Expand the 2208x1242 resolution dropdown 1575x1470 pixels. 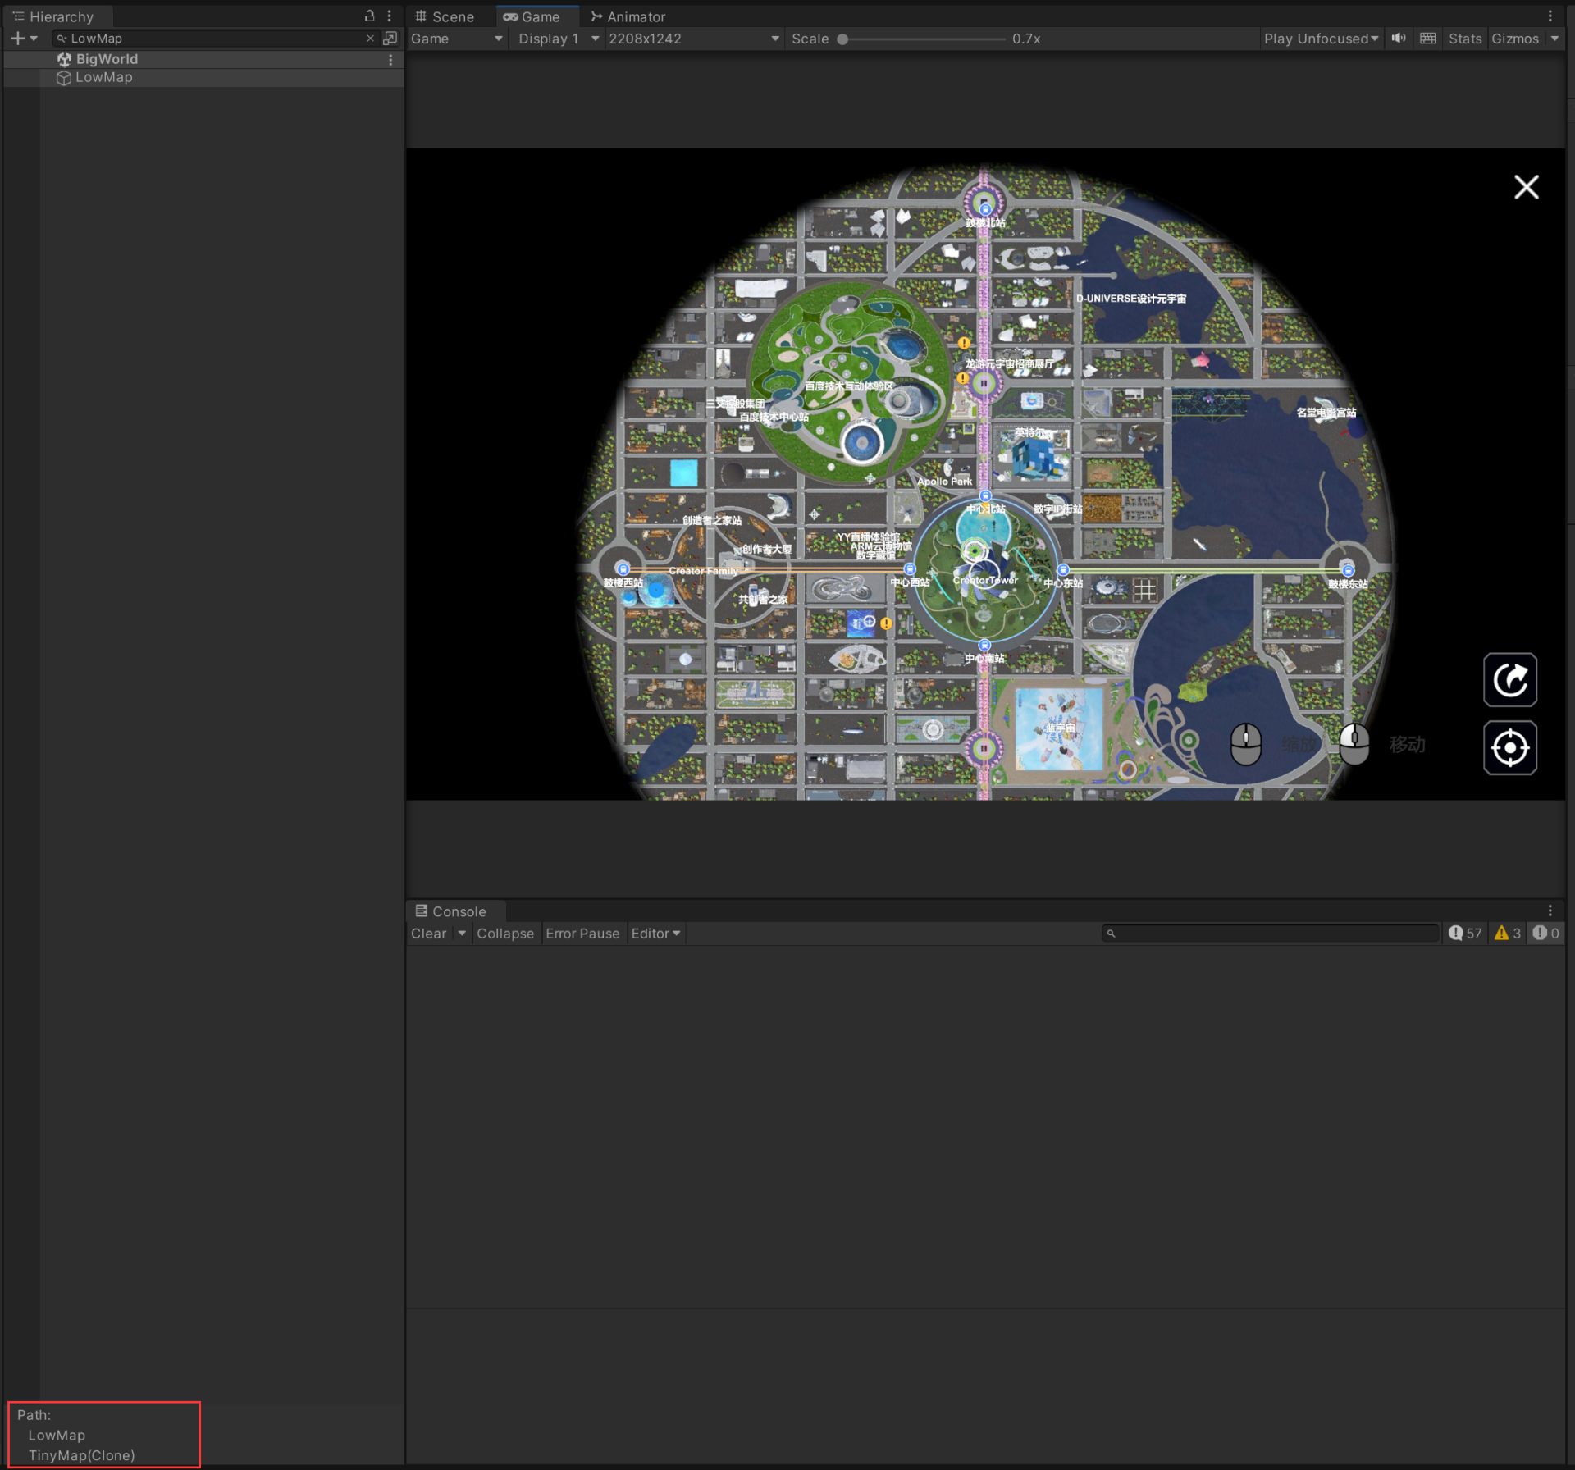tap(693, 39)
